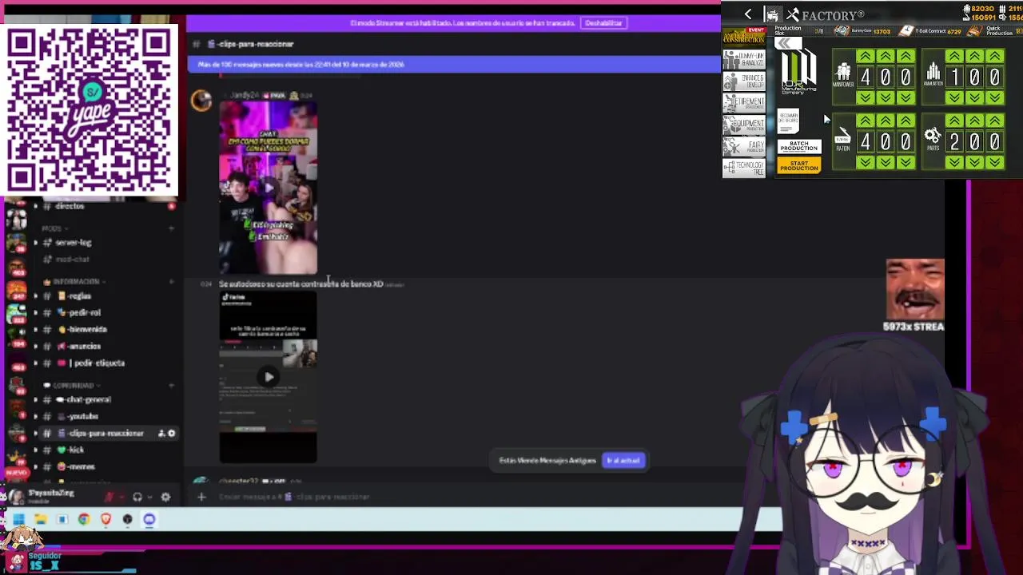The height and width of the screenshot is (575, 1023).
Task: Click the plus attach button beside message box
Action: pyautogui.click(x=201, y=497)
